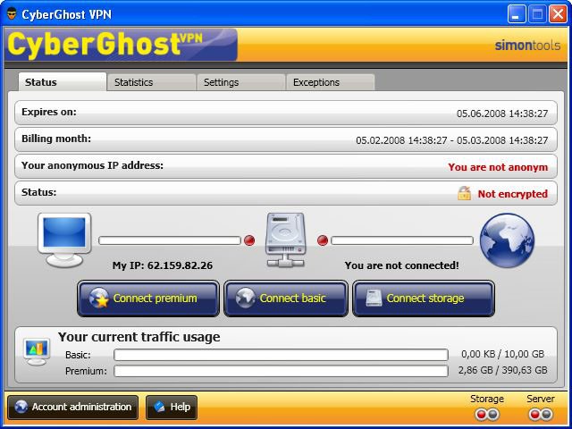
Task: Click the Basic traffic usage bar
Action: click(281, 355)
